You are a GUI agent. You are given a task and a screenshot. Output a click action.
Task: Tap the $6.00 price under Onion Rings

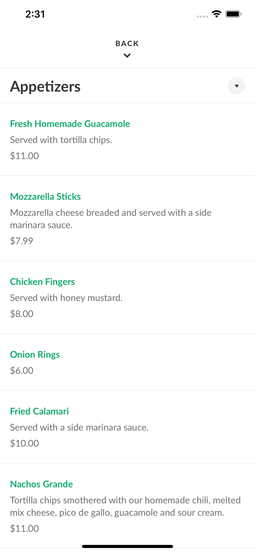click(21, 370)
